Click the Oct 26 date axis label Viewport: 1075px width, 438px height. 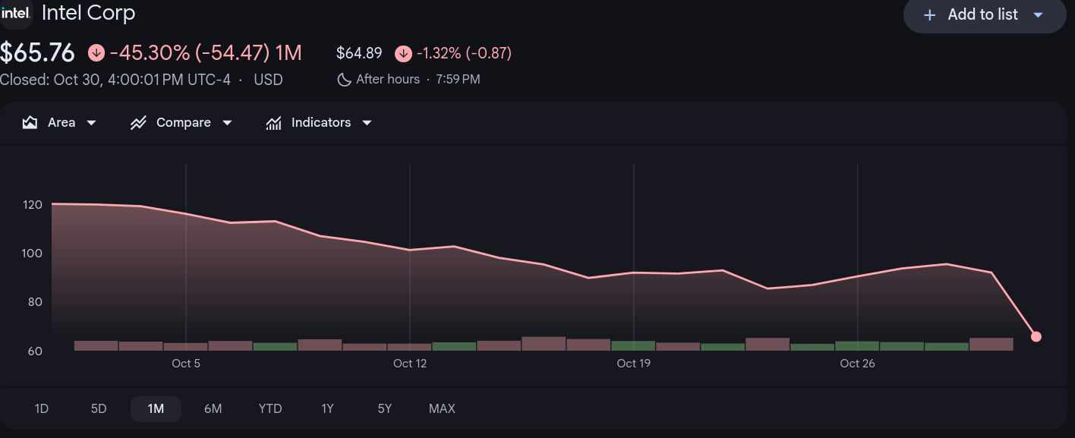(858, 364)
